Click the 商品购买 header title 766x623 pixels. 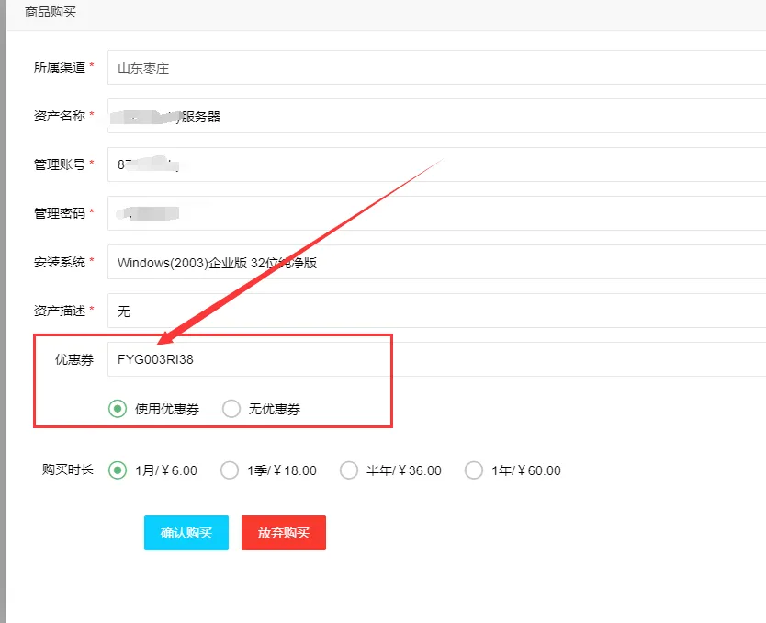coord(51,12)
